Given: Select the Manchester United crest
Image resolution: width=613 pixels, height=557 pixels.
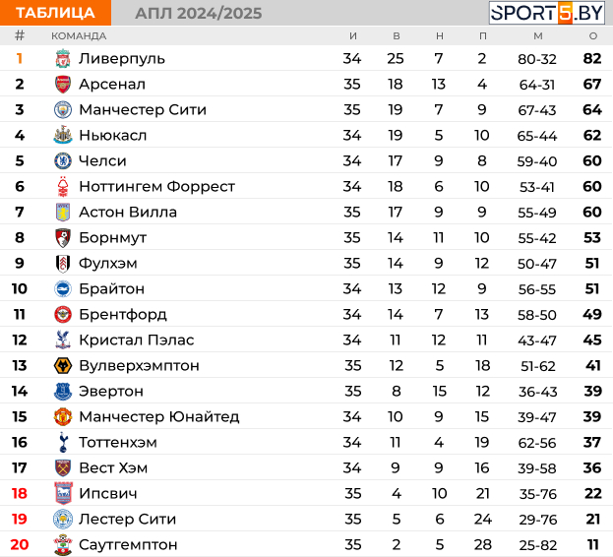Looking at the screenshot, I should 63,416.
